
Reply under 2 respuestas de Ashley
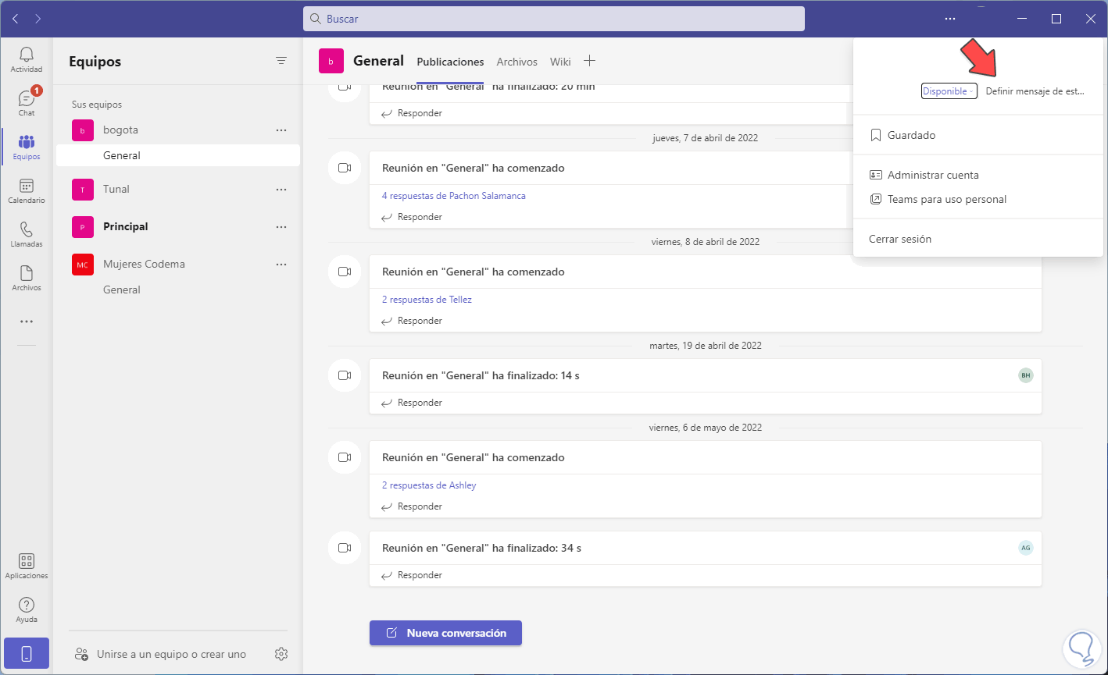(412, 506)
